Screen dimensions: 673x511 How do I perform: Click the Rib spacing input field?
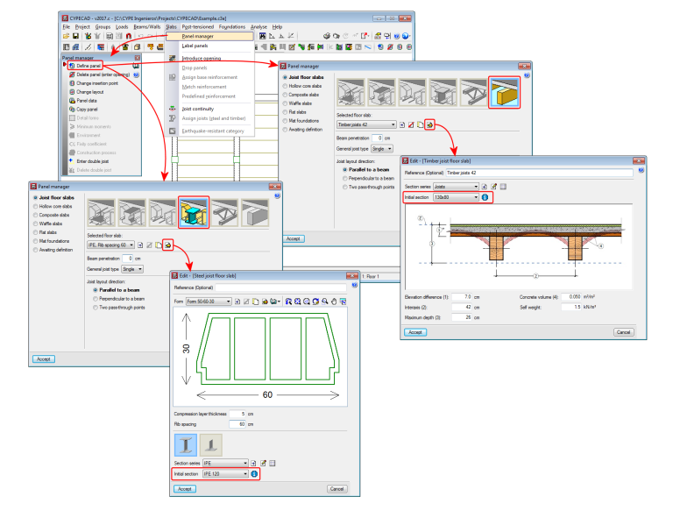pos(237,424)
